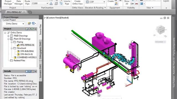
Task: Select the Ortho Demo project node
Action: pos(16,33)
